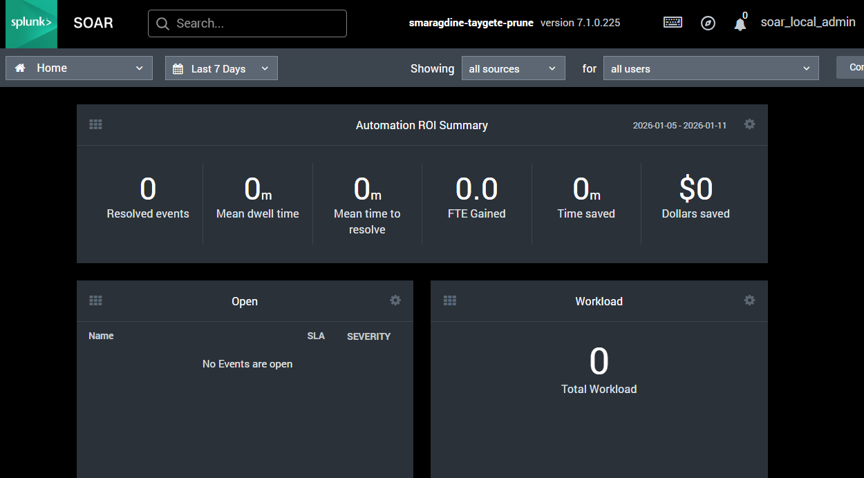Grab the Automation ROI Summary grid handle

coord(96,124)
